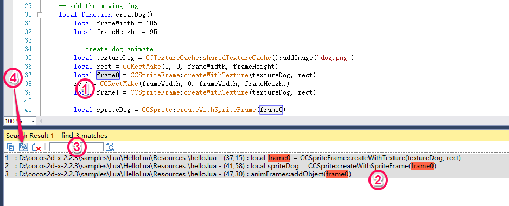Click the clear results icon with red X
The height and width of the screenshot is (206, 509).
(x=36, y=147)
